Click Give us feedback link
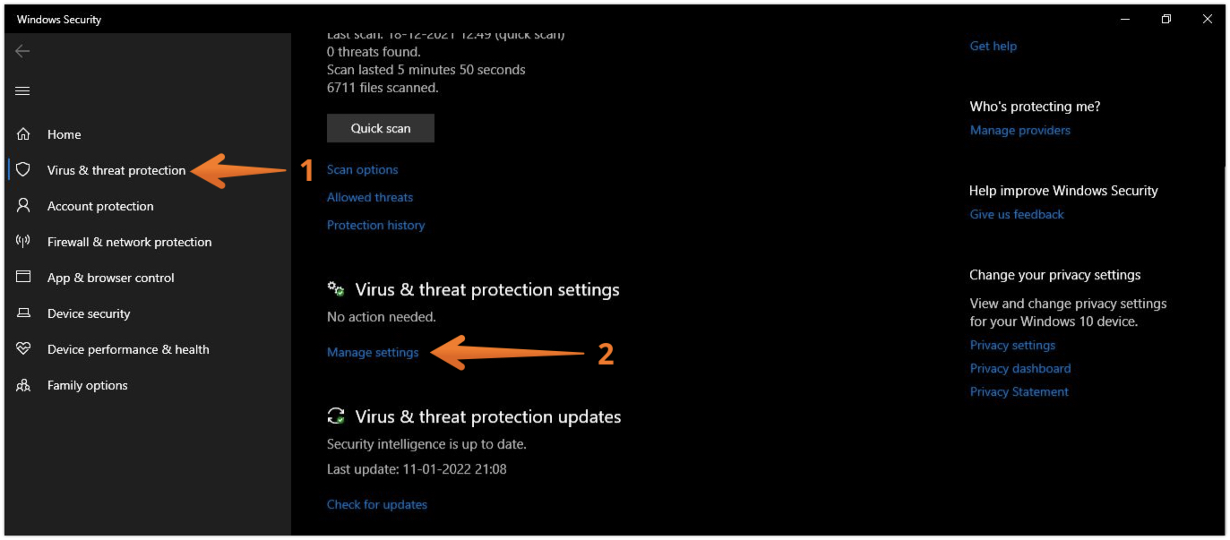The width and height of the screenshot is (1230, 540). 1017,214
